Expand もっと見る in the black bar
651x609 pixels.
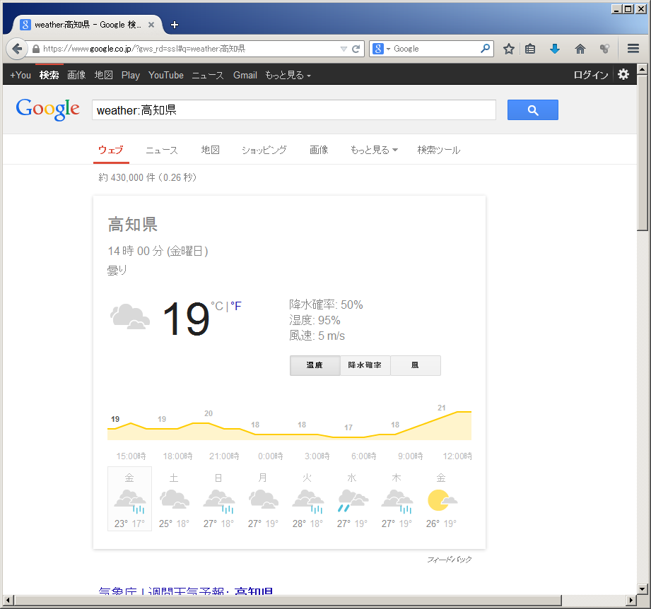[x=288, y=75]
